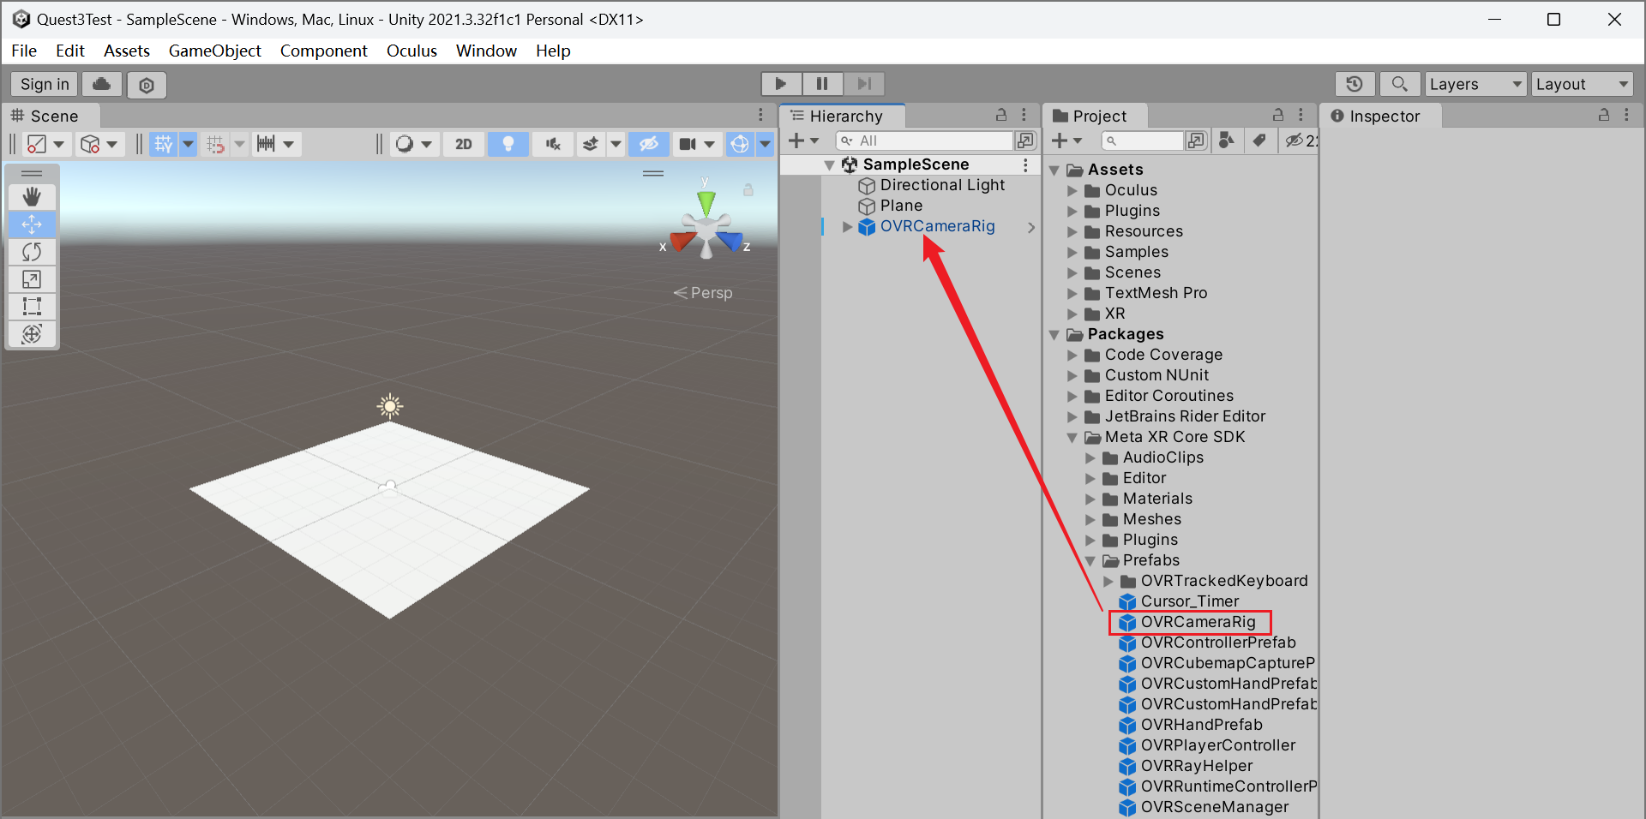The width and height of the screenshot is (1646, 819).
Task: Open tool handle position dropdown
Action: [x=46, y=144]
